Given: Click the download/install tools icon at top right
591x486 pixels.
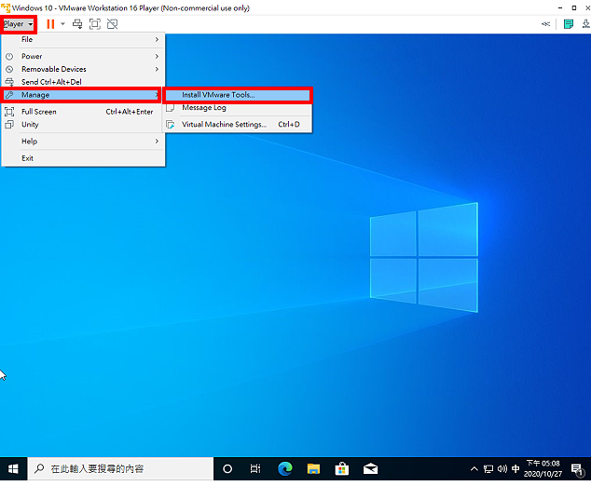Looking at the screenshot, I should 585,24.
